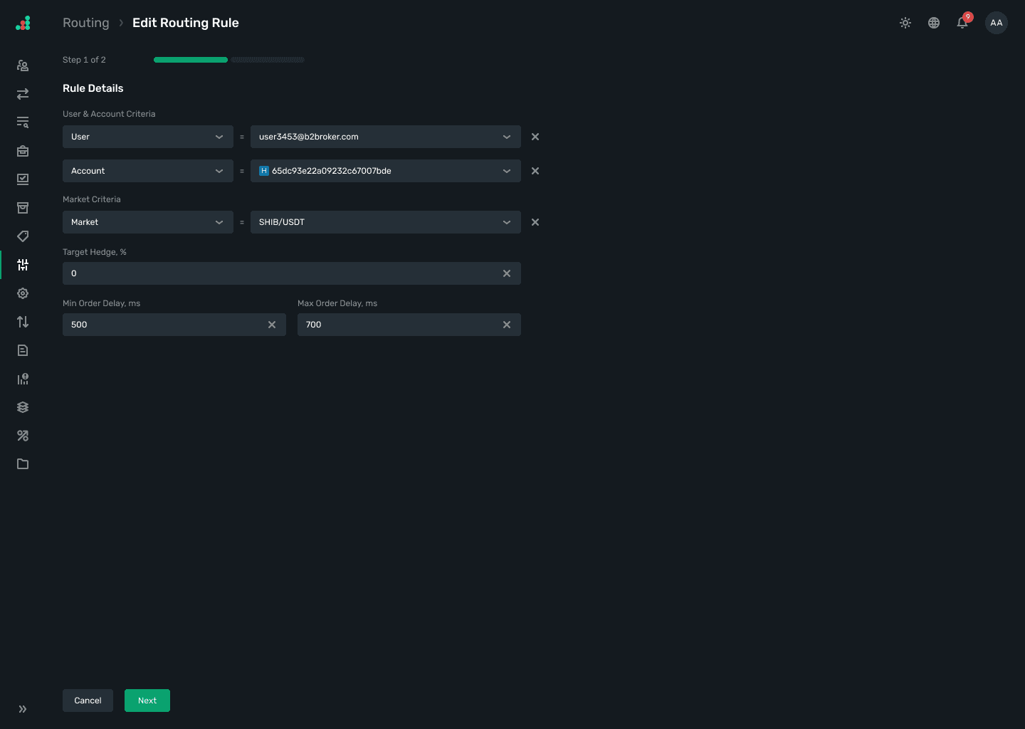Screen dimensions: 1025x729
Task: Open the Orders list with search icon
Action: (x=23, y=122)
